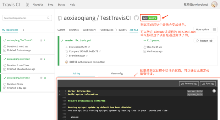Image resolution: width=220 pixels, height=120 pixels.
Task: Click the stopwatch icon beside Ran for 35 sec
Action: coord(145,47)
